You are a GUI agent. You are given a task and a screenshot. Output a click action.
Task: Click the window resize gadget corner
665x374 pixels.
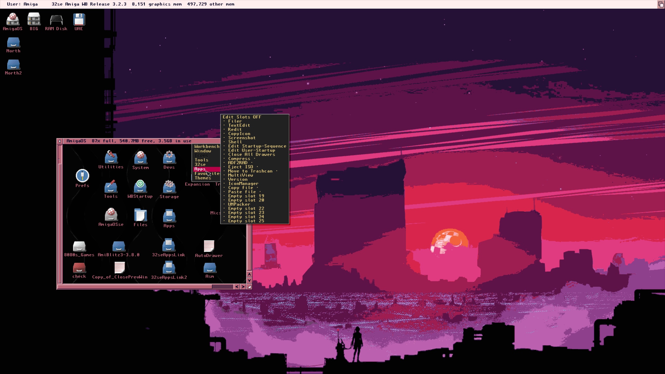249,287
